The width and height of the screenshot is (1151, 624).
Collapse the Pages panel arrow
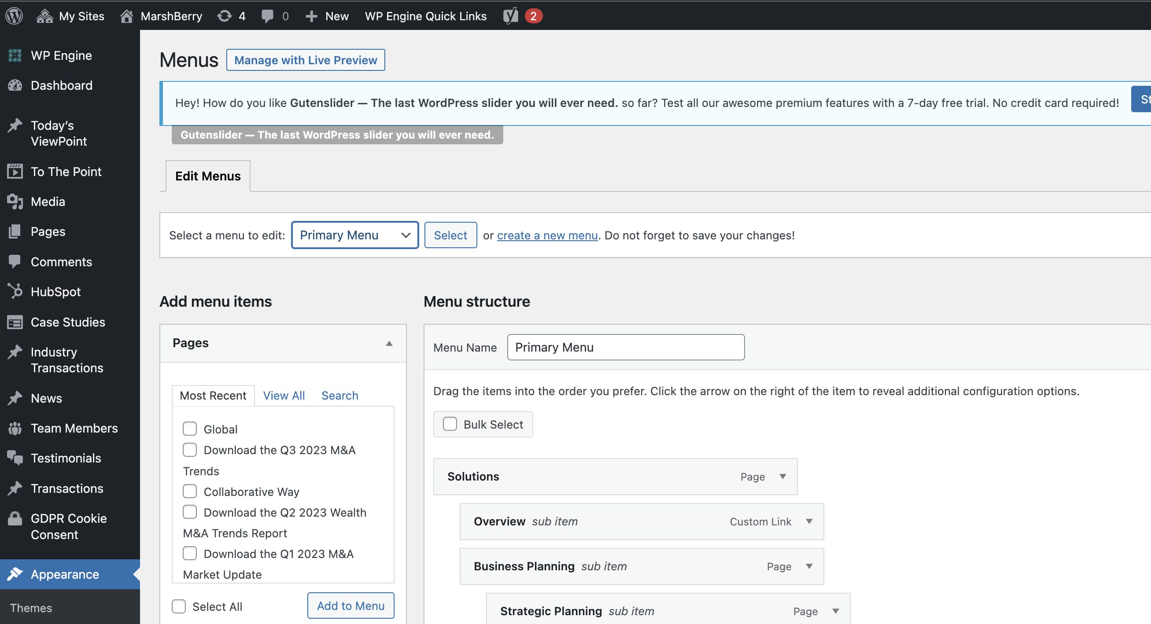(389, 343)
